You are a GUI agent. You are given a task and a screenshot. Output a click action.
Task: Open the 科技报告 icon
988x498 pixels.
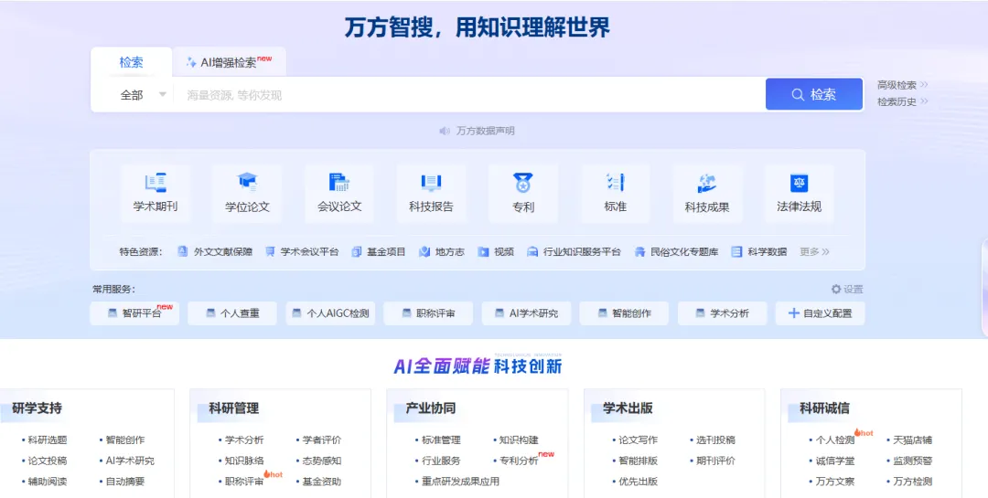(431, 183)
